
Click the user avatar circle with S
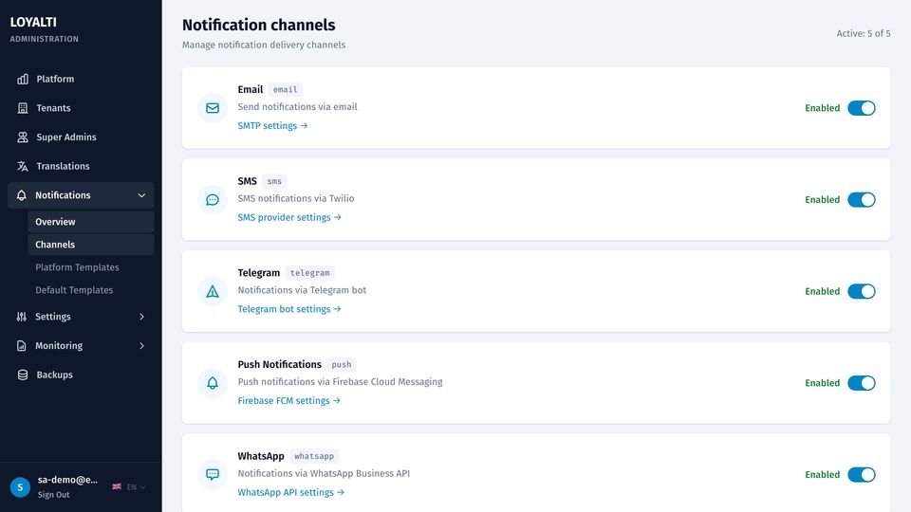(x=20, y=487)
